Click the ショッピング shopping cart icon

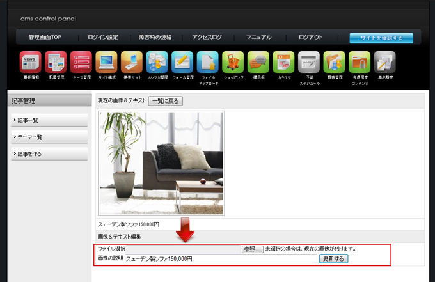pos(233,62)
